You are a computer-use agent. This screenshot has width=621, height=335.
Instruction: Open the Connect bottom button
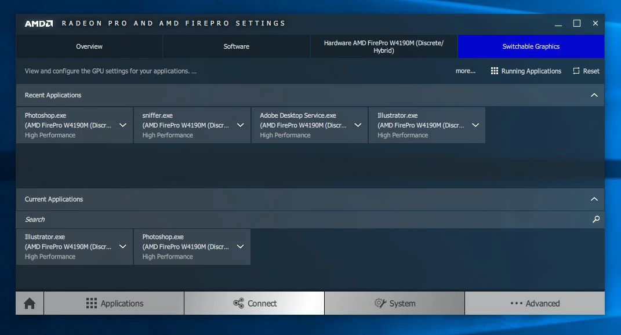[x=255, y=303]
